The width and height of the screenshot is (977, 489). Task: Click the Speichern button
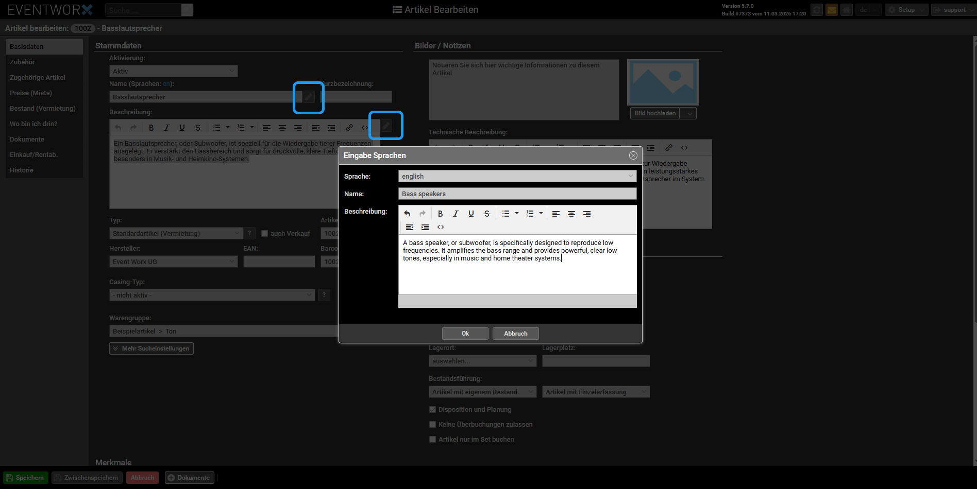pos(25,478)
